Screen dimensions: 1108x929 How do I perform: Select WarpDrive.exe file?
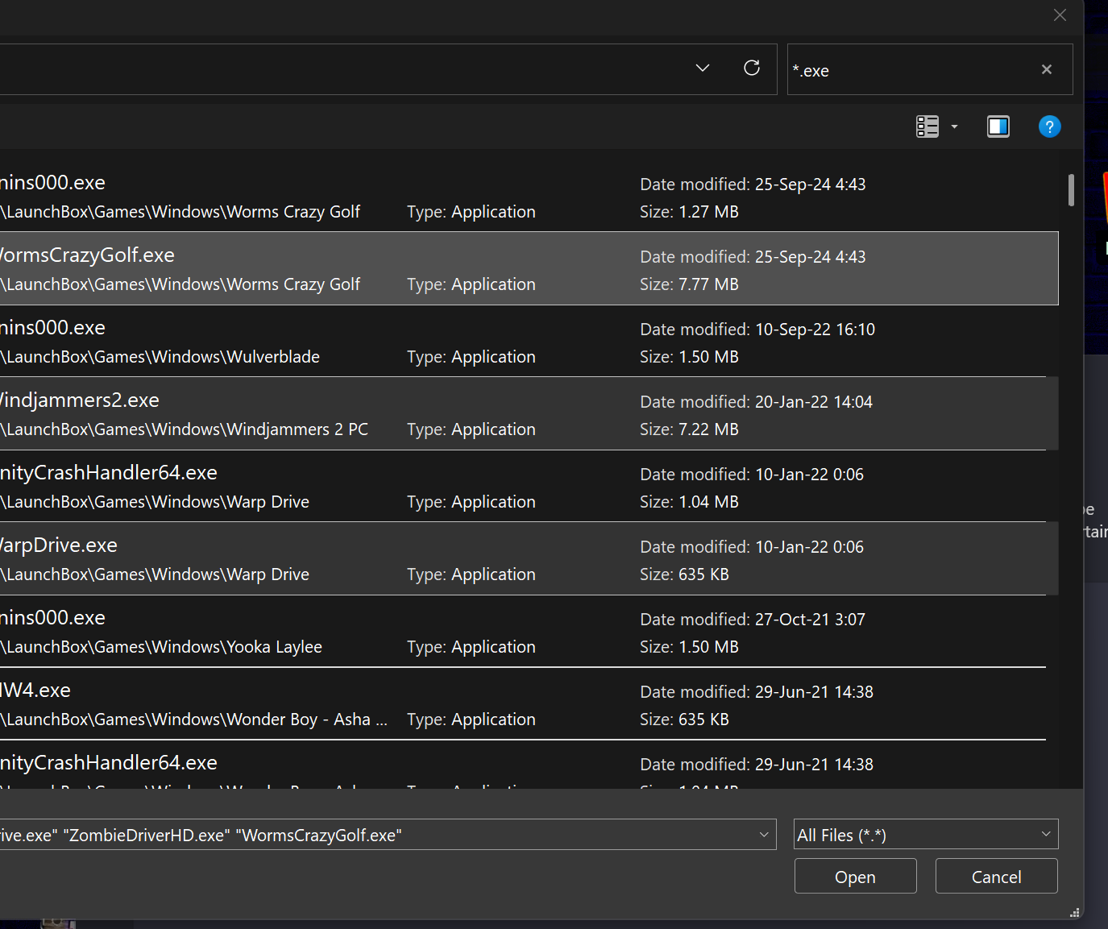click(x=529, y=558)
